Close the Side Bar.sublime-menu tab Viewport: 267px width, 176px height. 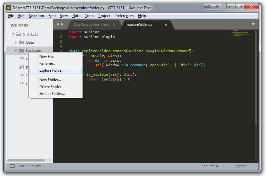pyautogui.click(x=114, y=25)
